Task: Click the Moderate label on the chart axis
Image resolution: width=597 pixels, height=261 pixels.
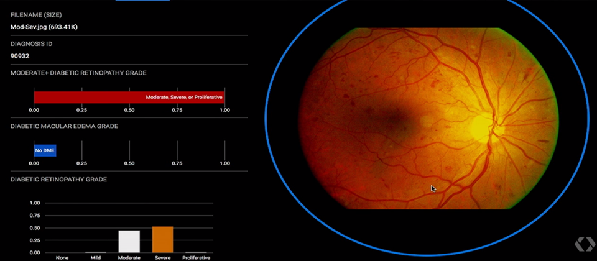Action: [129, 257]
